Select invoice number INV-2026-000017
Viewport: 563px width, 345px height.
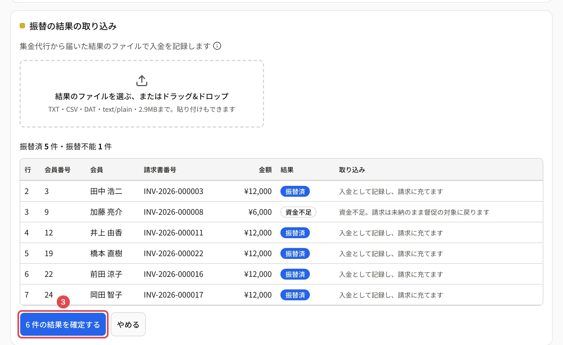(173, 295)
